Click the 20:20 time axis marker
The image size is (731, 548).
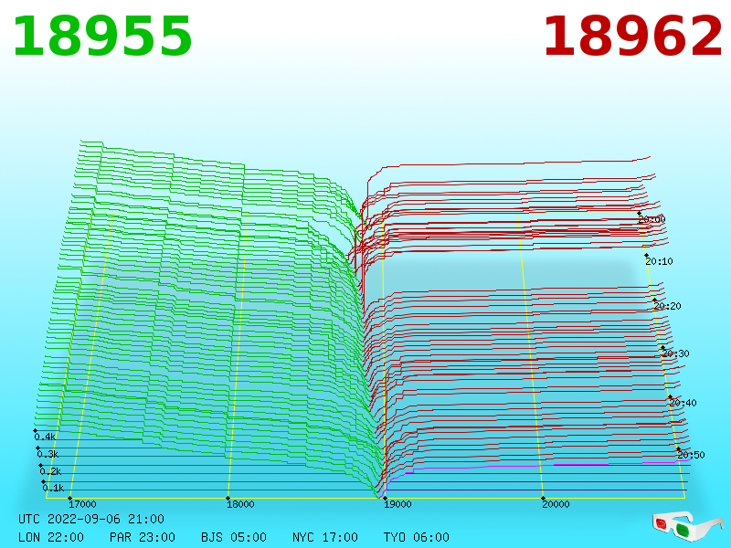(668, 306)
